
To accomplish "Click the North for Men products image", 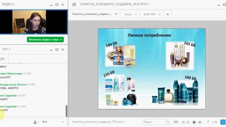I will pos(175,92).
